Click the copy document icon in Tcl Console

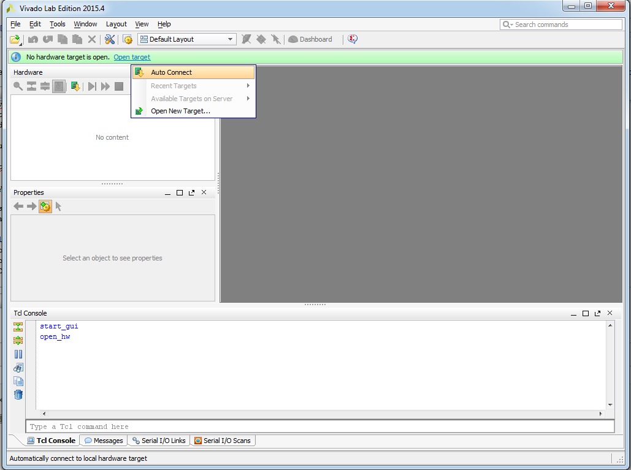[18, 381]
